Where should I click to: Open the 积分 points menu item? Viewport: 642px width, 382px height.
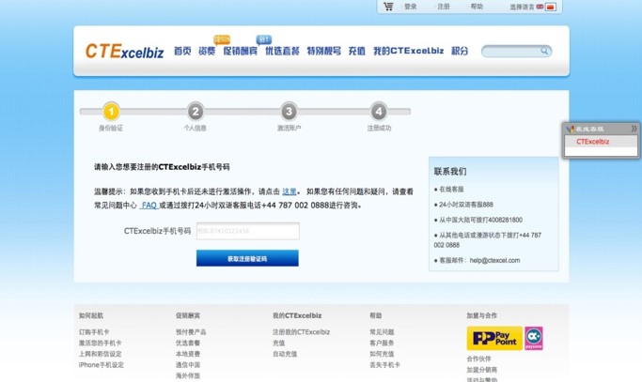pyautogui.click(x=460, y=51)
